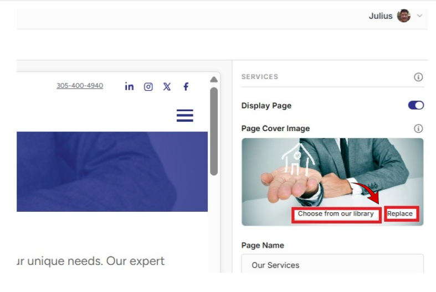Click the blue hero banner in preview
The image size is (436, 292).
[x=112, y=171]
